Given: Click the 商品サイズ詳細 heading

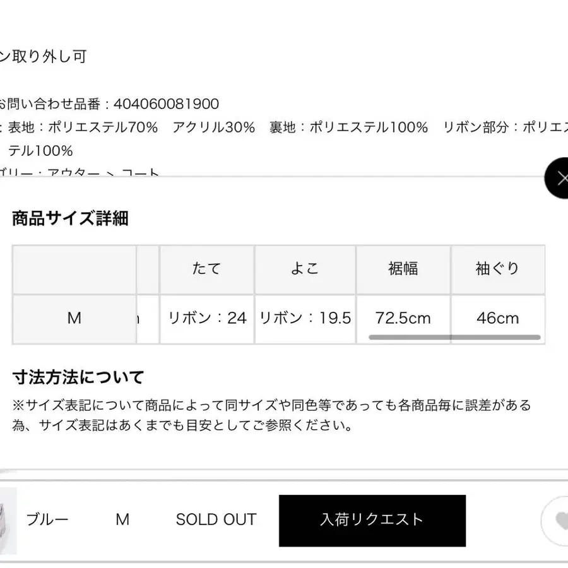Looking at the screenshot, I should (70, 219).
